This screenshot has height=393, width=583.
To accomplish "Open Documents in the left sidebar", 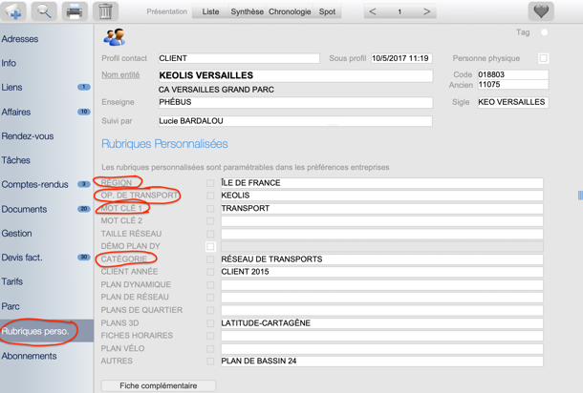I will coord(25,209).
